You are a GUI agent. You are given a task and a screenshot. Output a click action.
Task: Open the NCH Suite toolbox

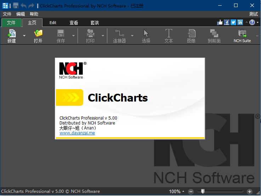[x=242, y=36]
